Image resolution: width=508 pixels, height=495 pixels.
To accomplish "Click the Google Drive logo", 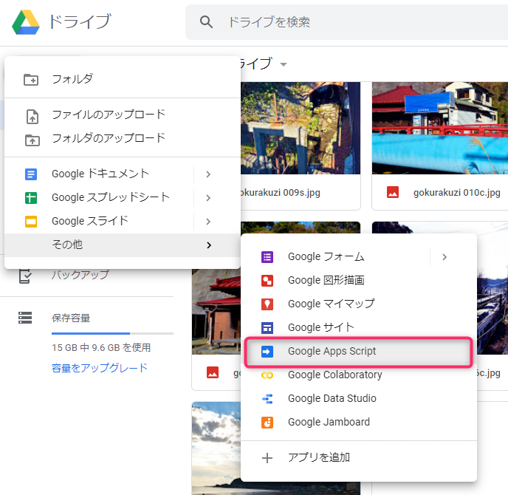I will [x=26, y=22].
